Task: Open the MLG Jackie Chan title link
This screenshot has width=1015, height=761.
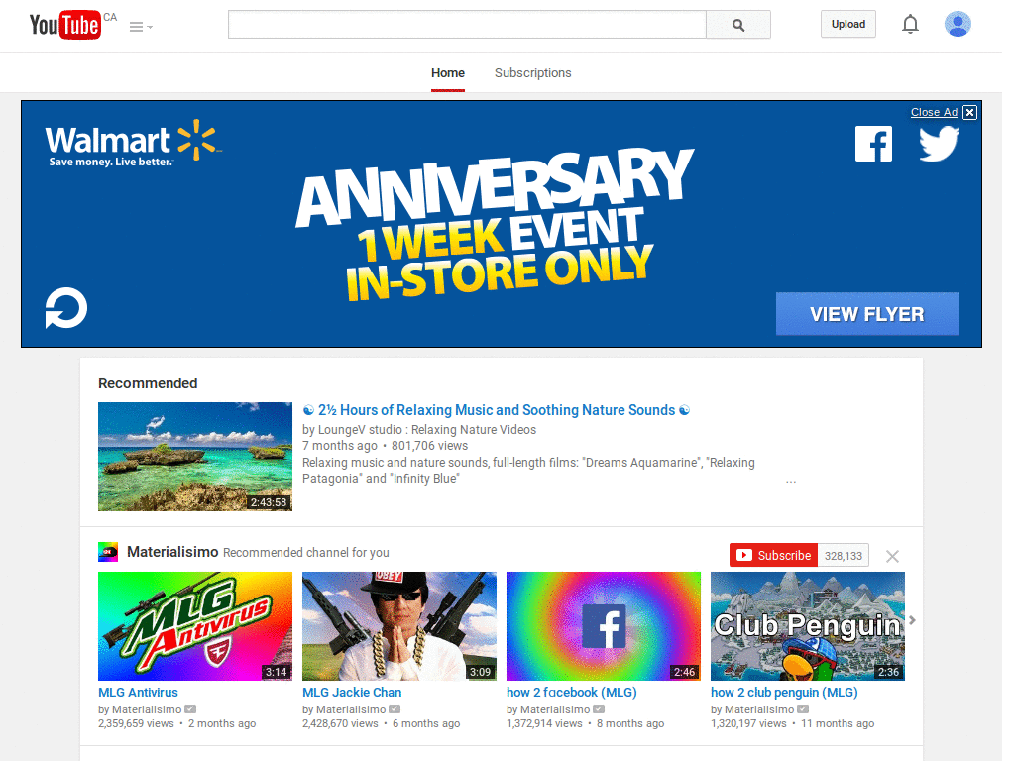Action: point(352,693)
